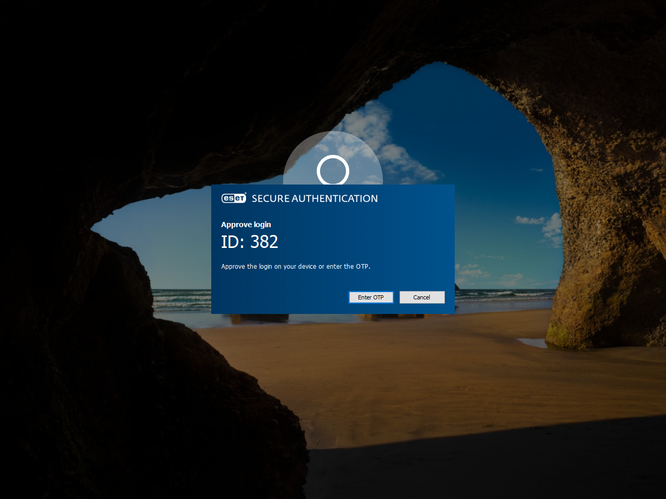
Task: Click the SECURE AUTHENTICATION header text
Action: (x=315, y=198)
